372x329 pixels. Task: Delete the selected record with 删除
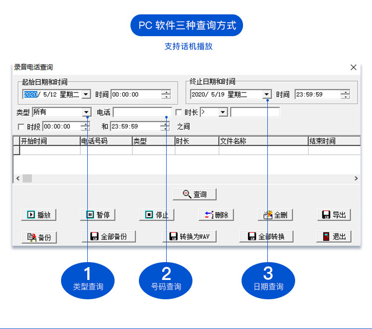(x=216, y=215)
